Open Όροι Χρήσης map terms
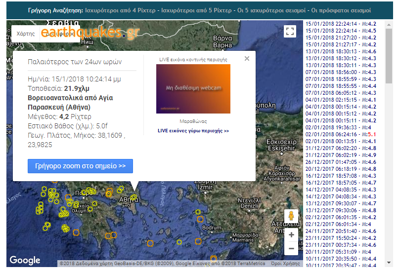This screenshot has width=400, height=271. coord(285,264)
